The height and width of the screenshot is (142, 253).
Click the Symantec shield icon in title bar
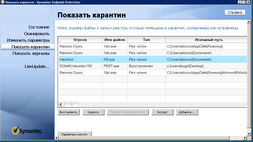click(x=3, y=2)
